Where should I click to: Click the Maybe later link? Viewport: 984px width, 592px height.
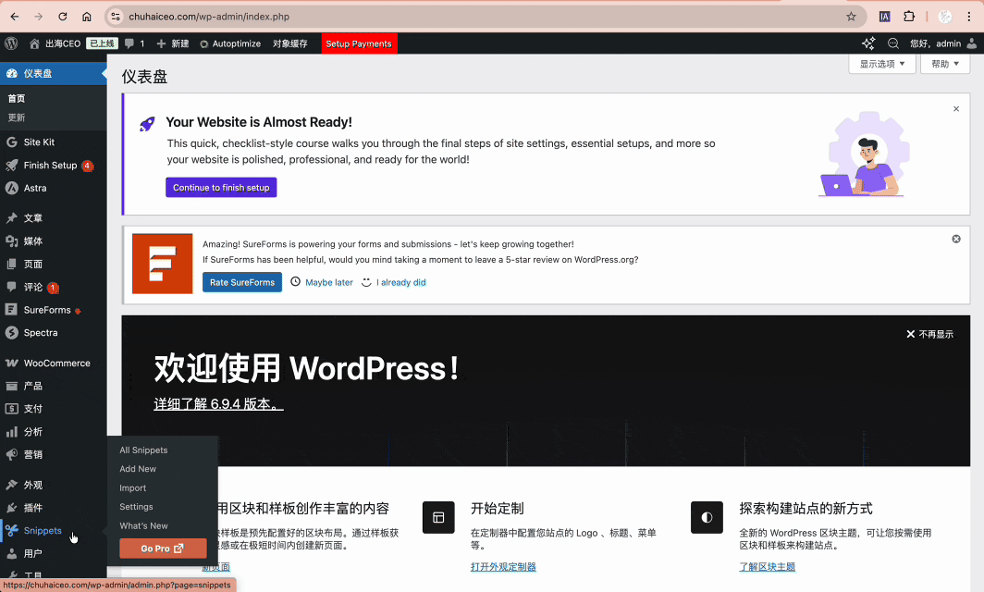click(328, 282)
